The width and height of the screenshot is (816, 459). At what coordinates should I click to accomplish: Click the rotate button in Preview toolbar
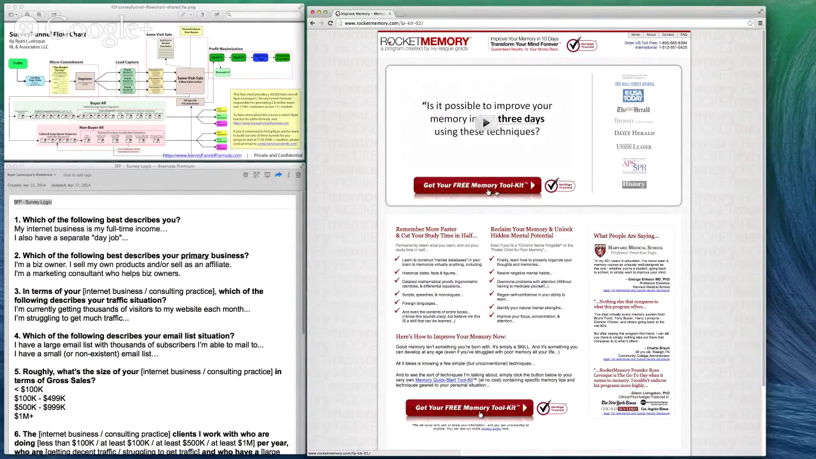pos(203,14)
